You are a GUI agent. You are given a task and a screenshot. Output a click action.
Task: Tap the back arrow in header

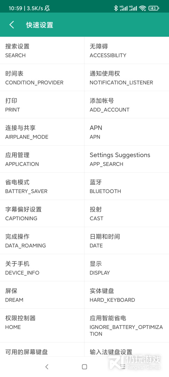coord(11,25)
